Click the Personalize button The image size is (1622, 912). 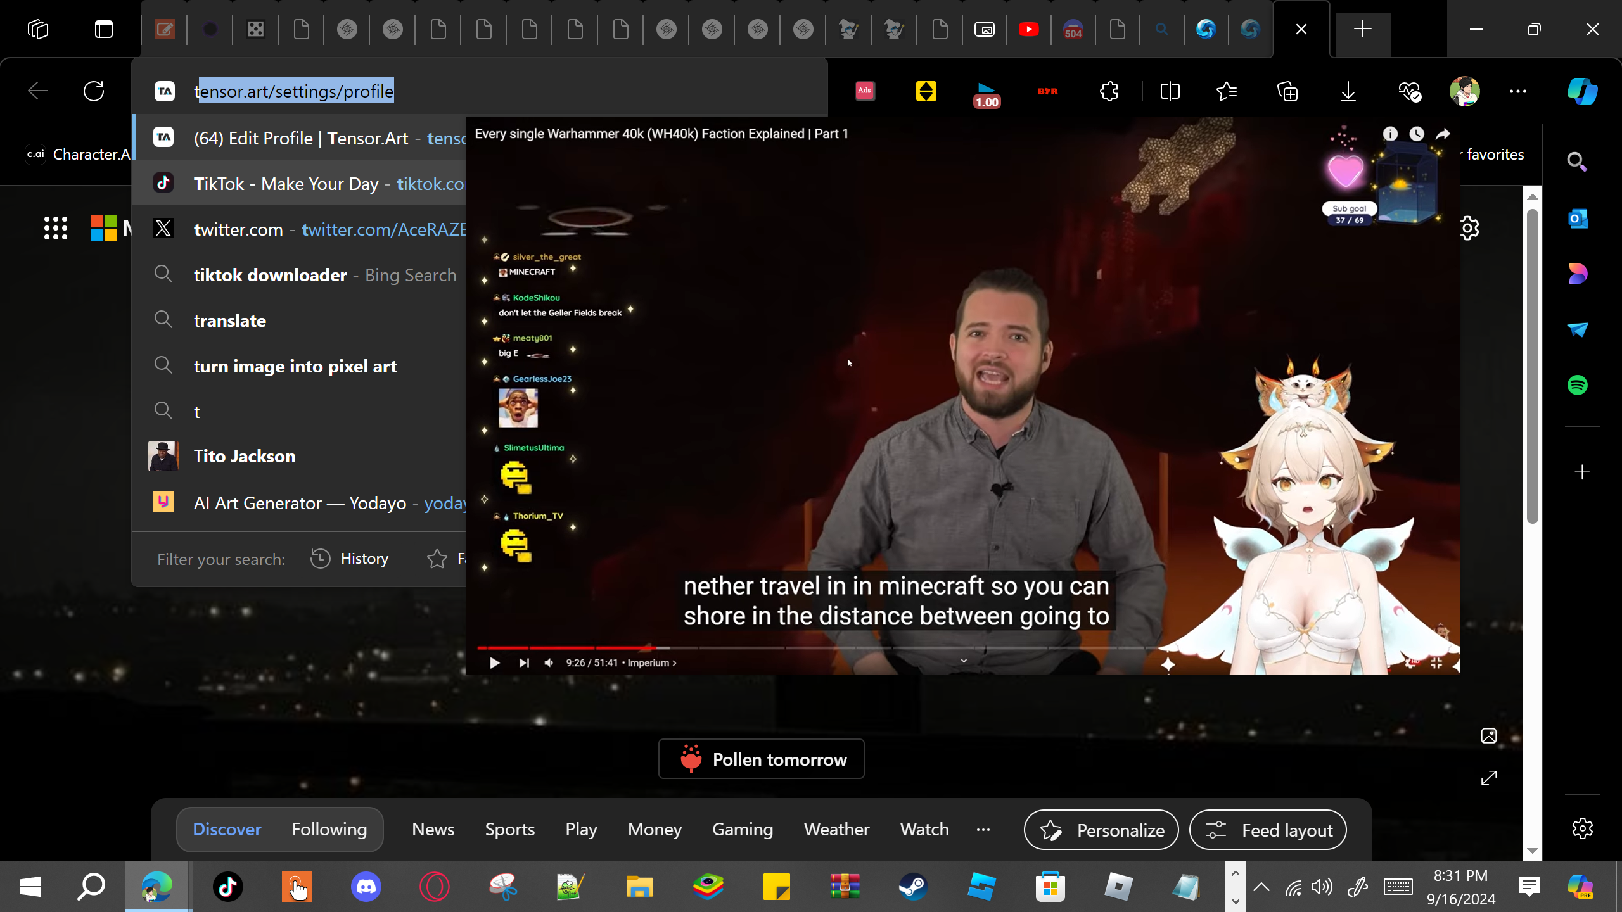coord(1101,830)
